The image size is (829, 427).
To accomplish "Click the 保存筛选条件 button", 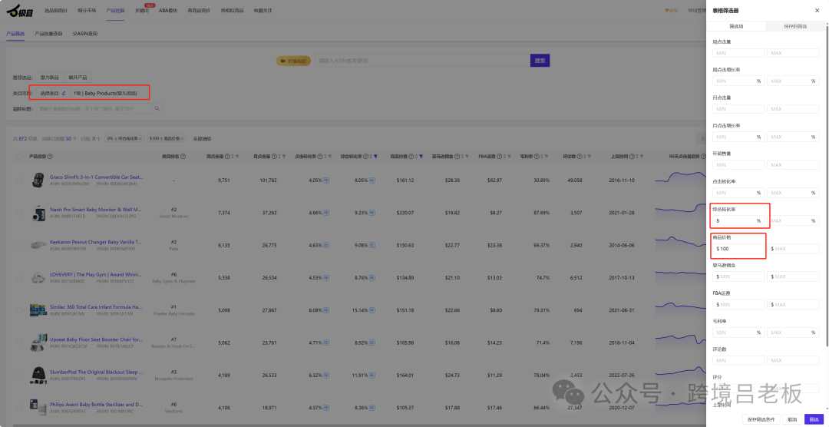I will coord(761,419).
